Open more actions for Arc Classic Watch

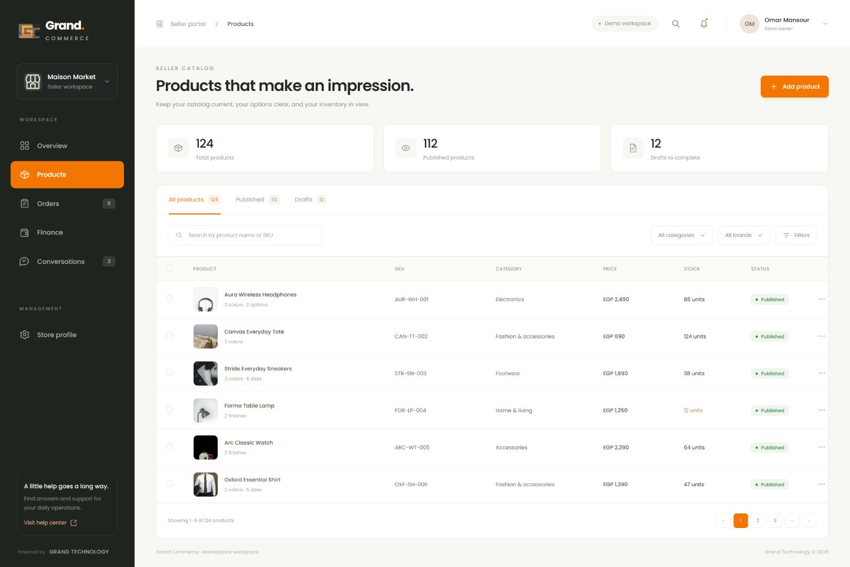coord(822,448)
